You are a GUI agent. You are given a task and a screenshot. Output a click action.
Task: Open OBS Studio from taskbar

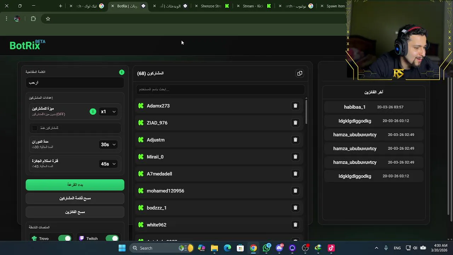305,248
